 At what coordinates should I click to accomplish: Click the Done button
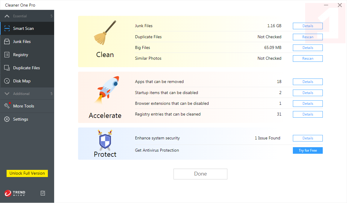pyautogui.click(x=200, y=174)
